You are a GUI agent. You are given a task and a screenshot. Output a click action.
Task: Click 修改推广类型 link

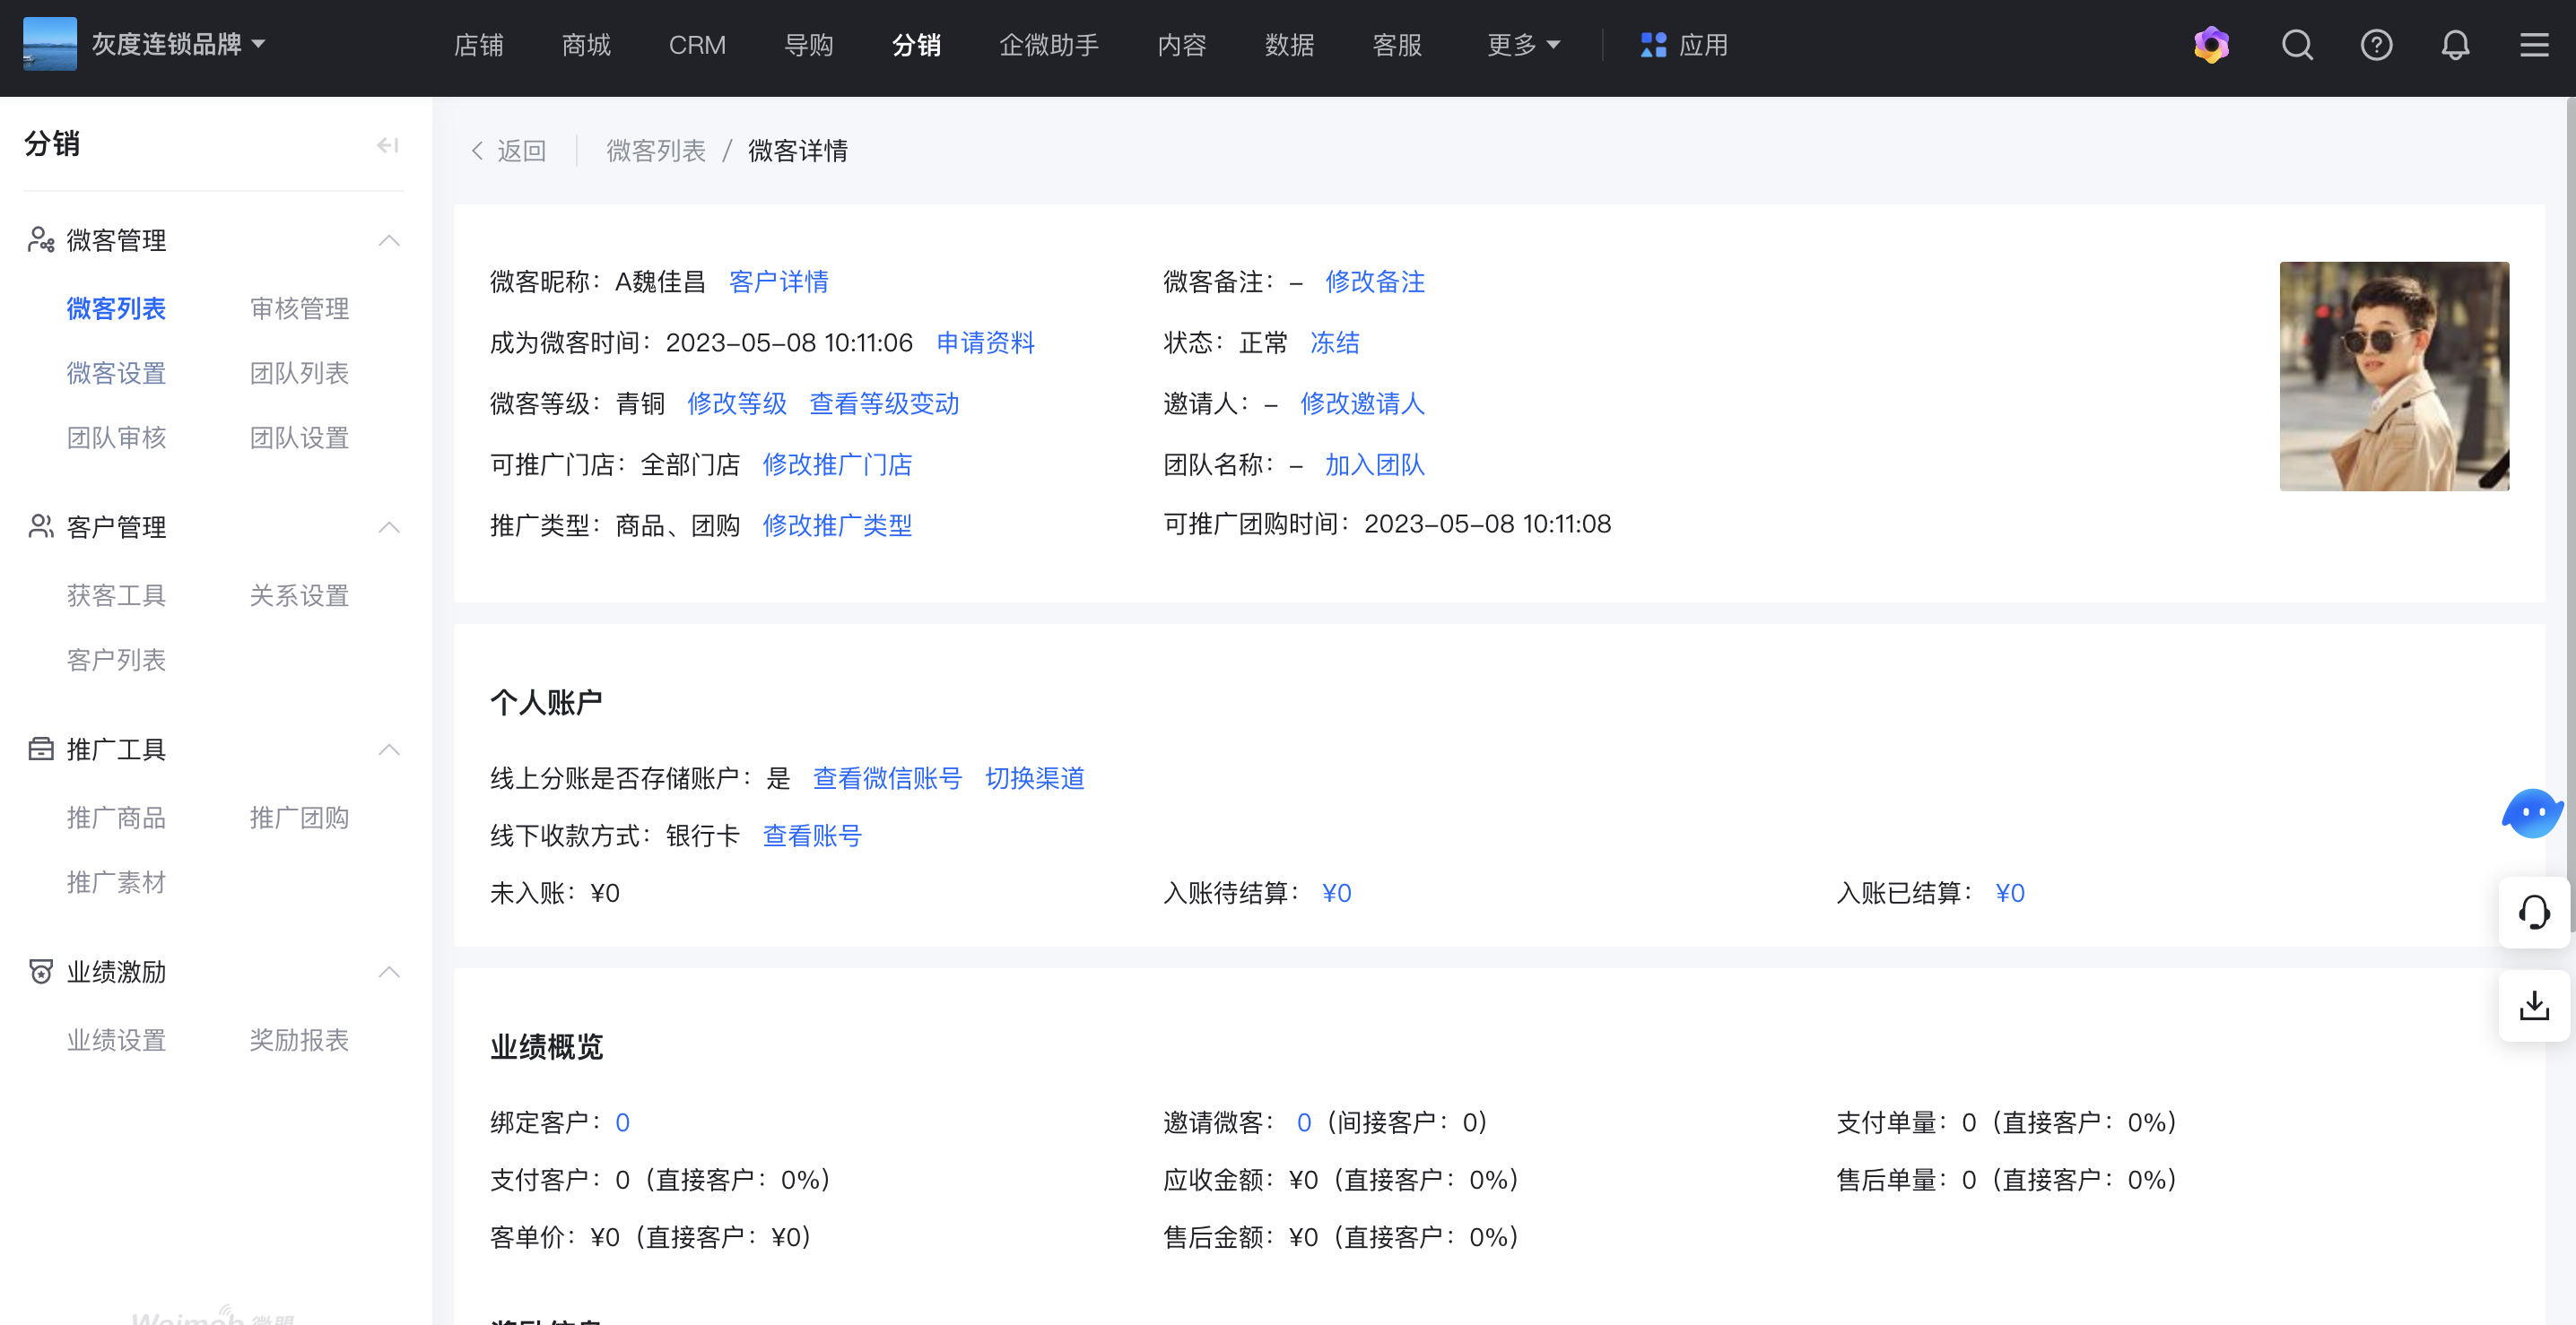coord(837,525)
